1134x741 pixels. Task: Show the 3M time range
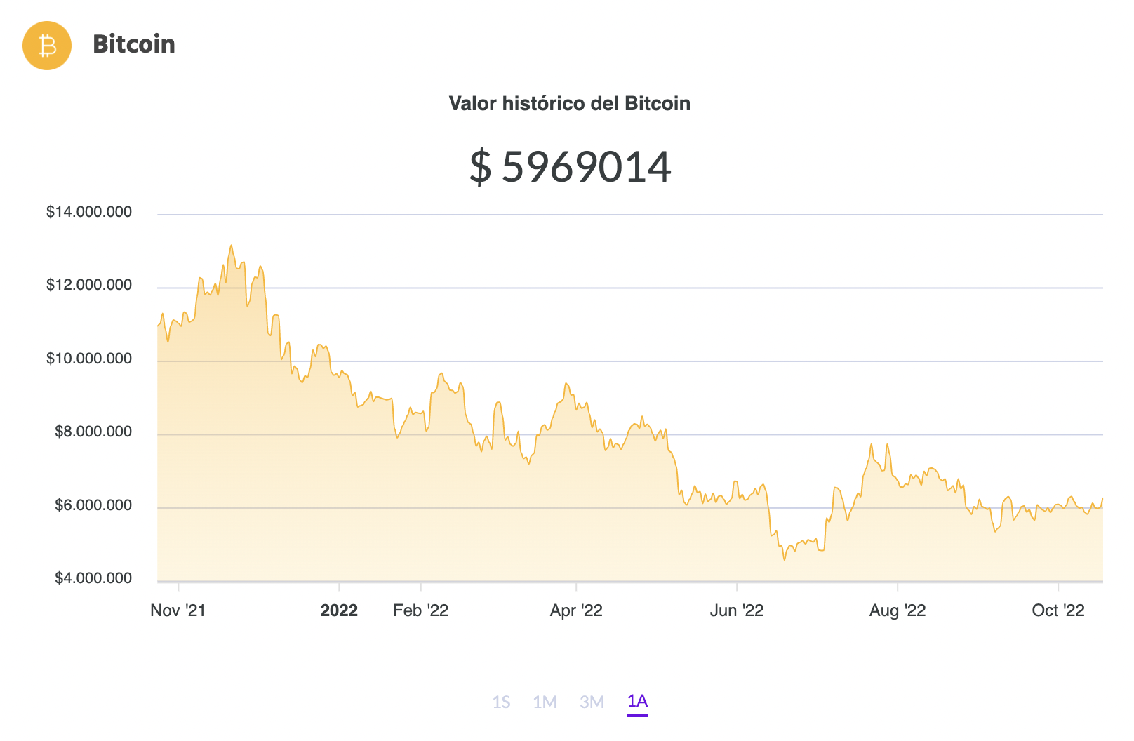592,702
